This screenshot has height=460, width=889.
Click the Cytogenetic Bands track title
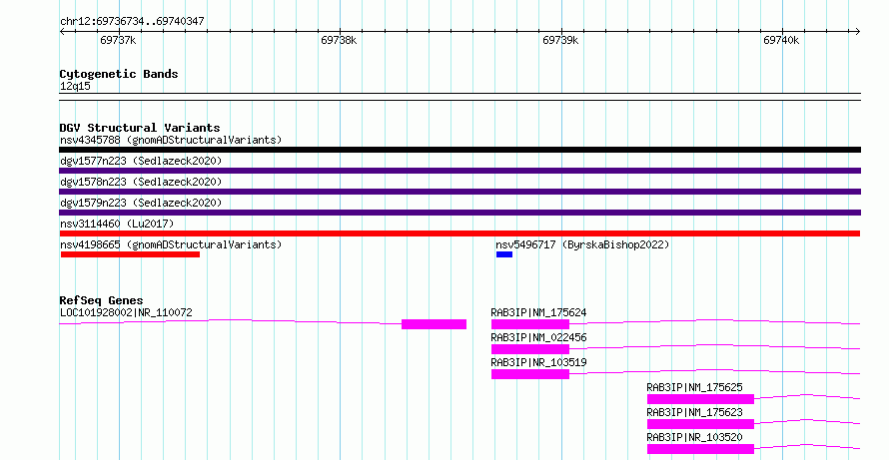click(x=119, y=74)
